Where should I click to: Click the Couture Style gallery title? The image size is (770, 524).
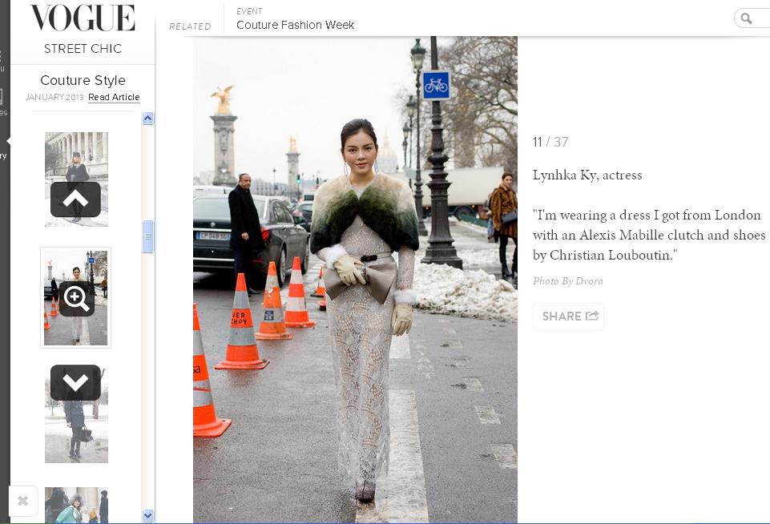83,80
